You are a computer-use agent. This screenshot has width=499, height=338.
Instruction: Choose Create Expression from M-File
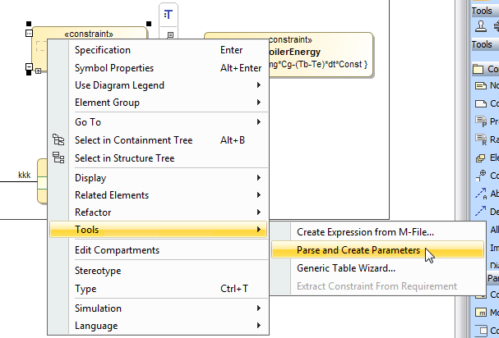pyautogui.click(x=365, y=233)
